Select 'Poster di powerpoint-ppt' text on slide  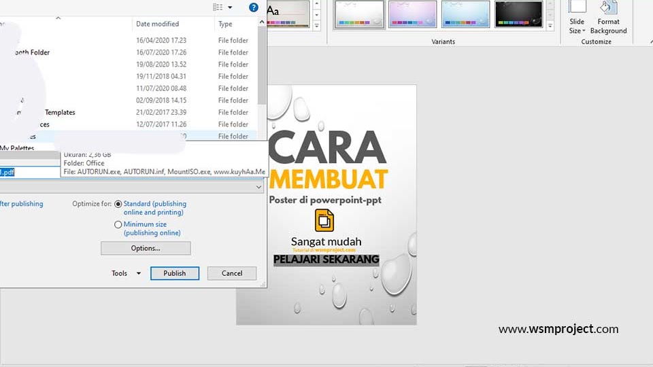tap(325, 200)
